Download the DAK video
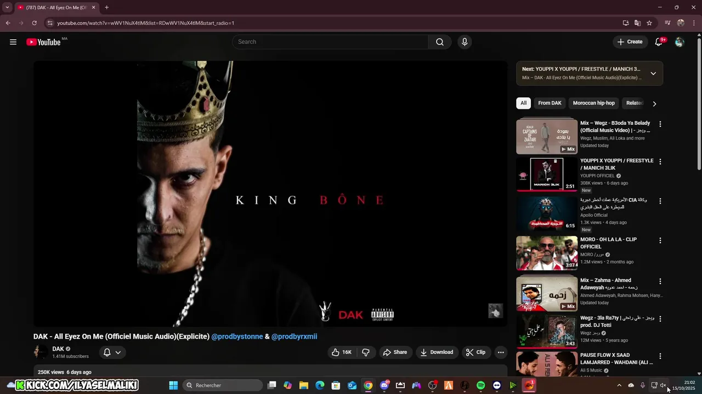The image size is (702, 394). click(x=437, y=352)
